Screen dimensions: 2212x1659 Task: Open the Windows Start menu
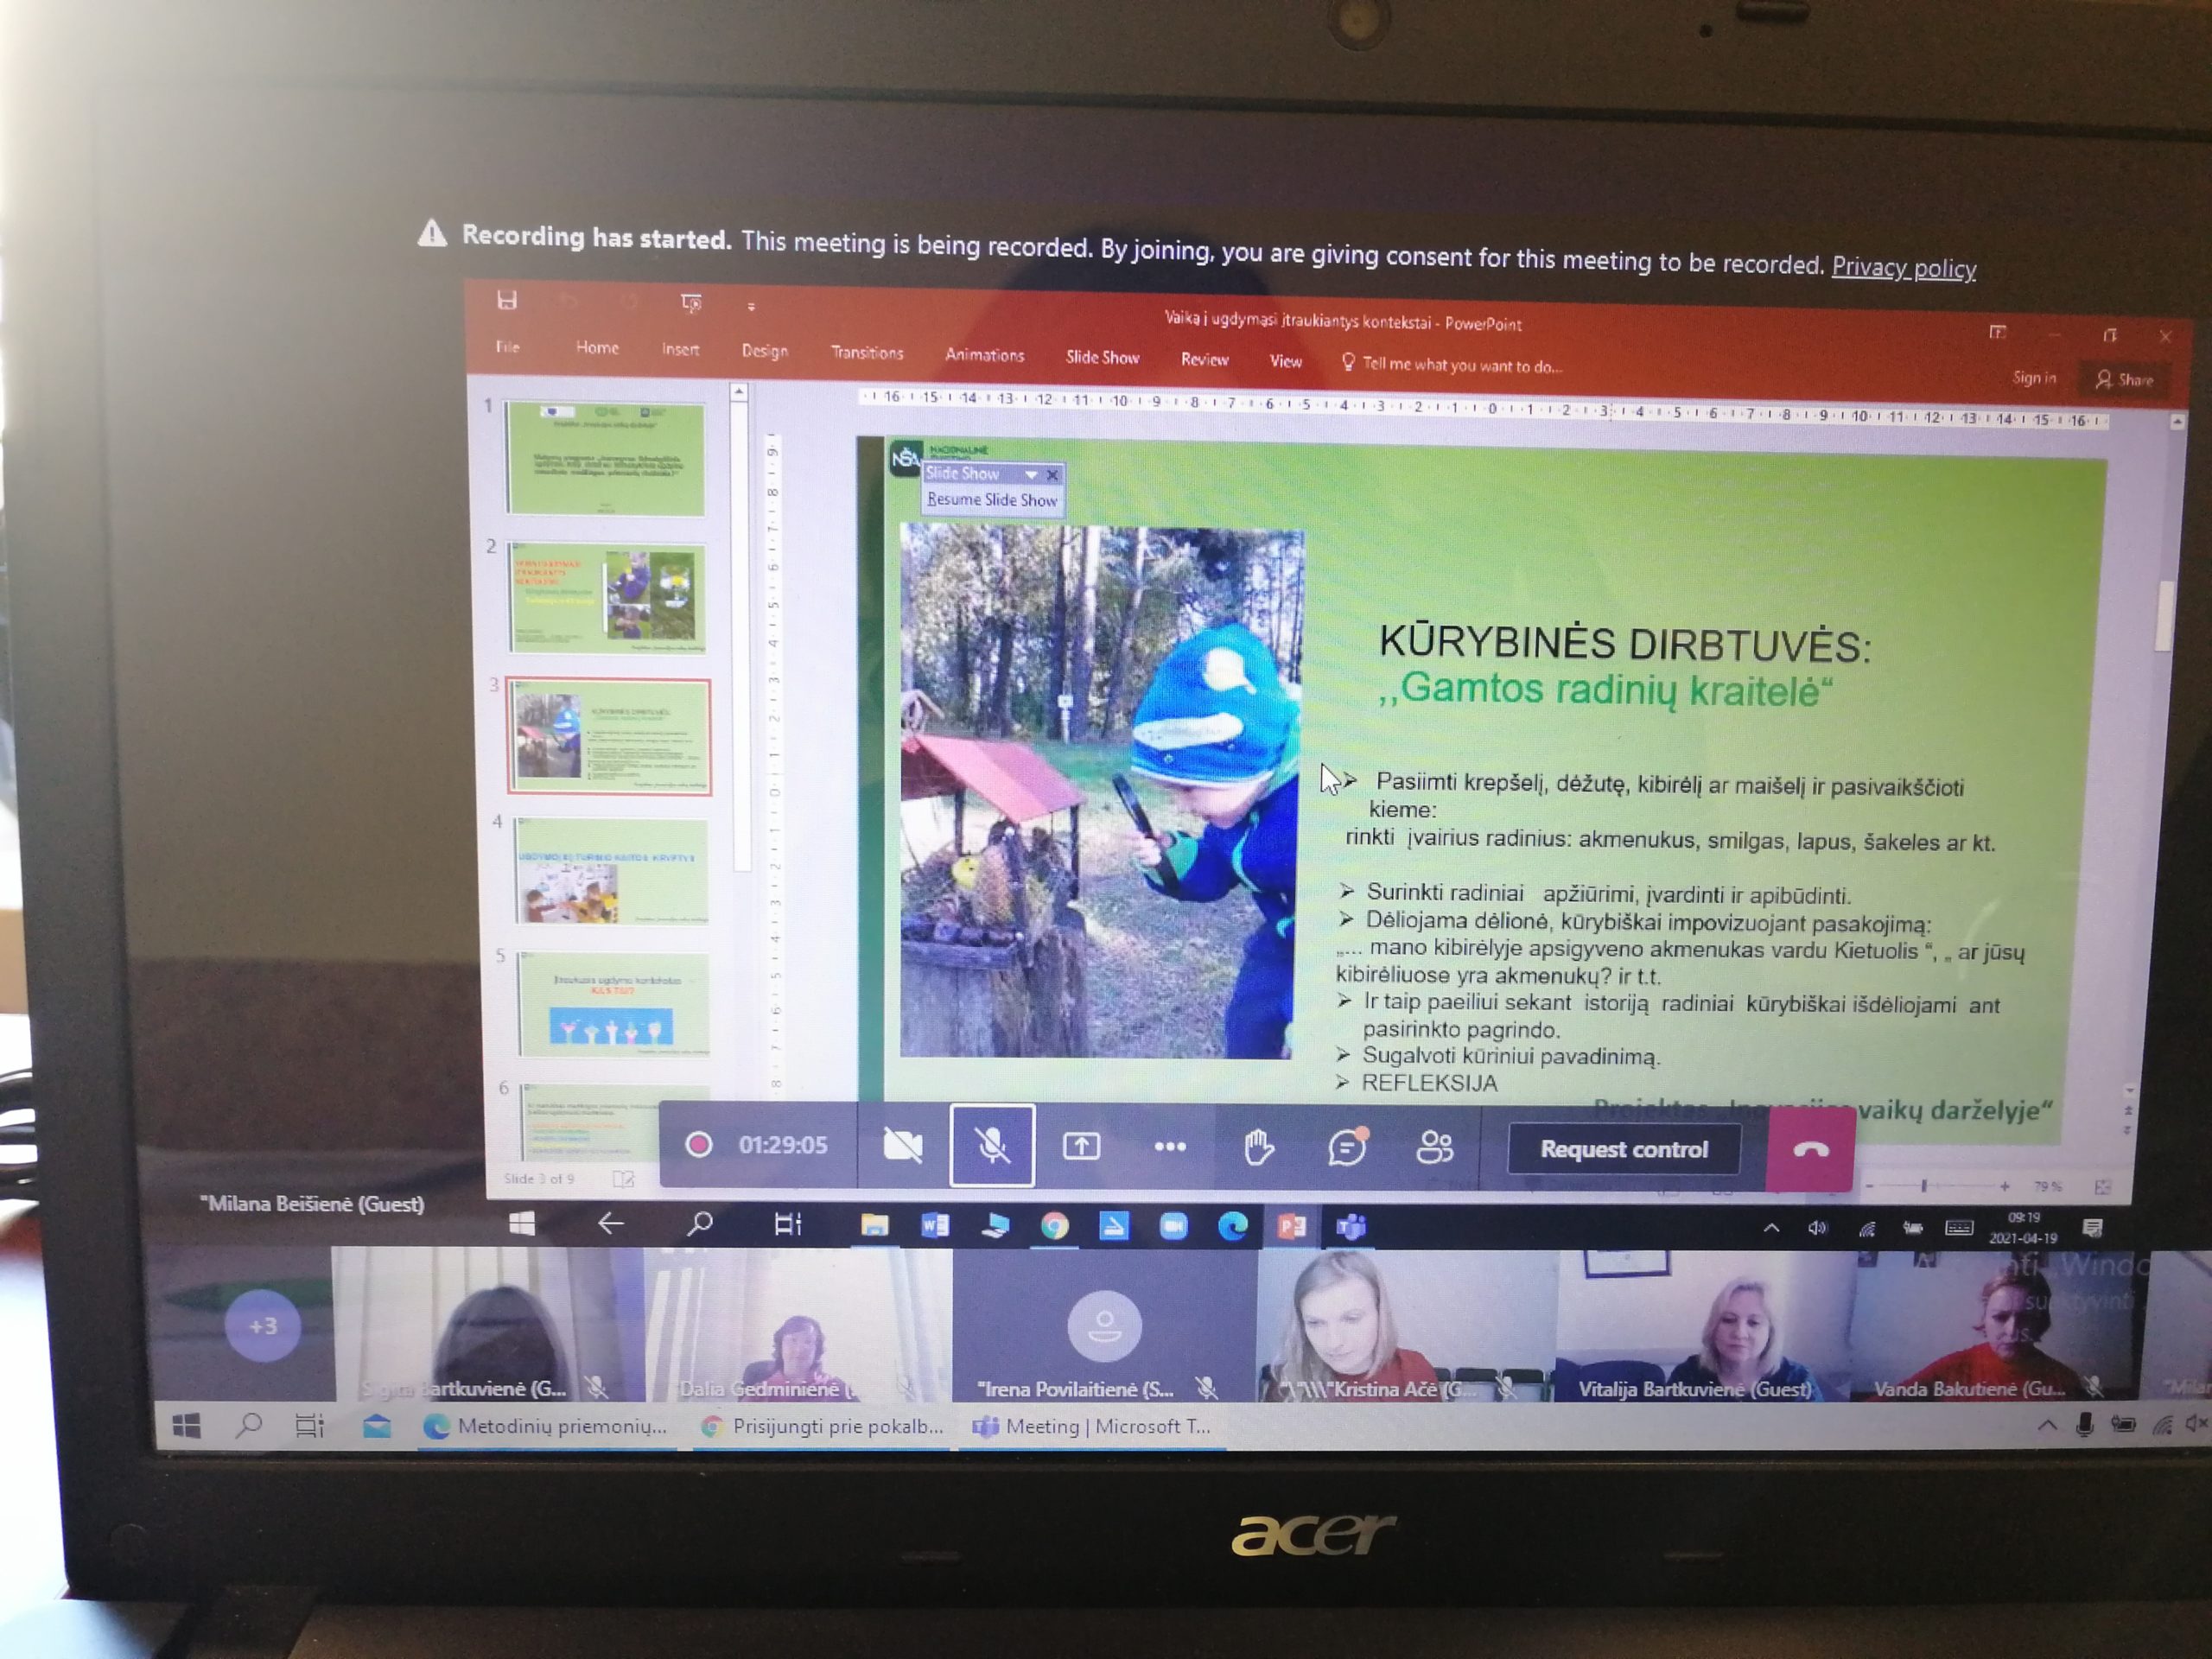point(186,1426)
